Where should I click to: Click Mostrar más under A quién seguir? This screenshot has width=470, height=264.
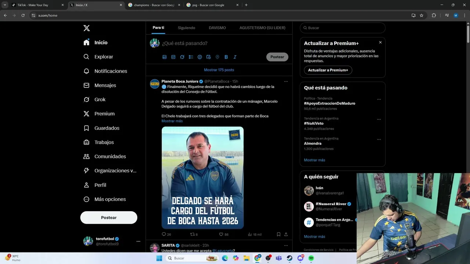314,236
